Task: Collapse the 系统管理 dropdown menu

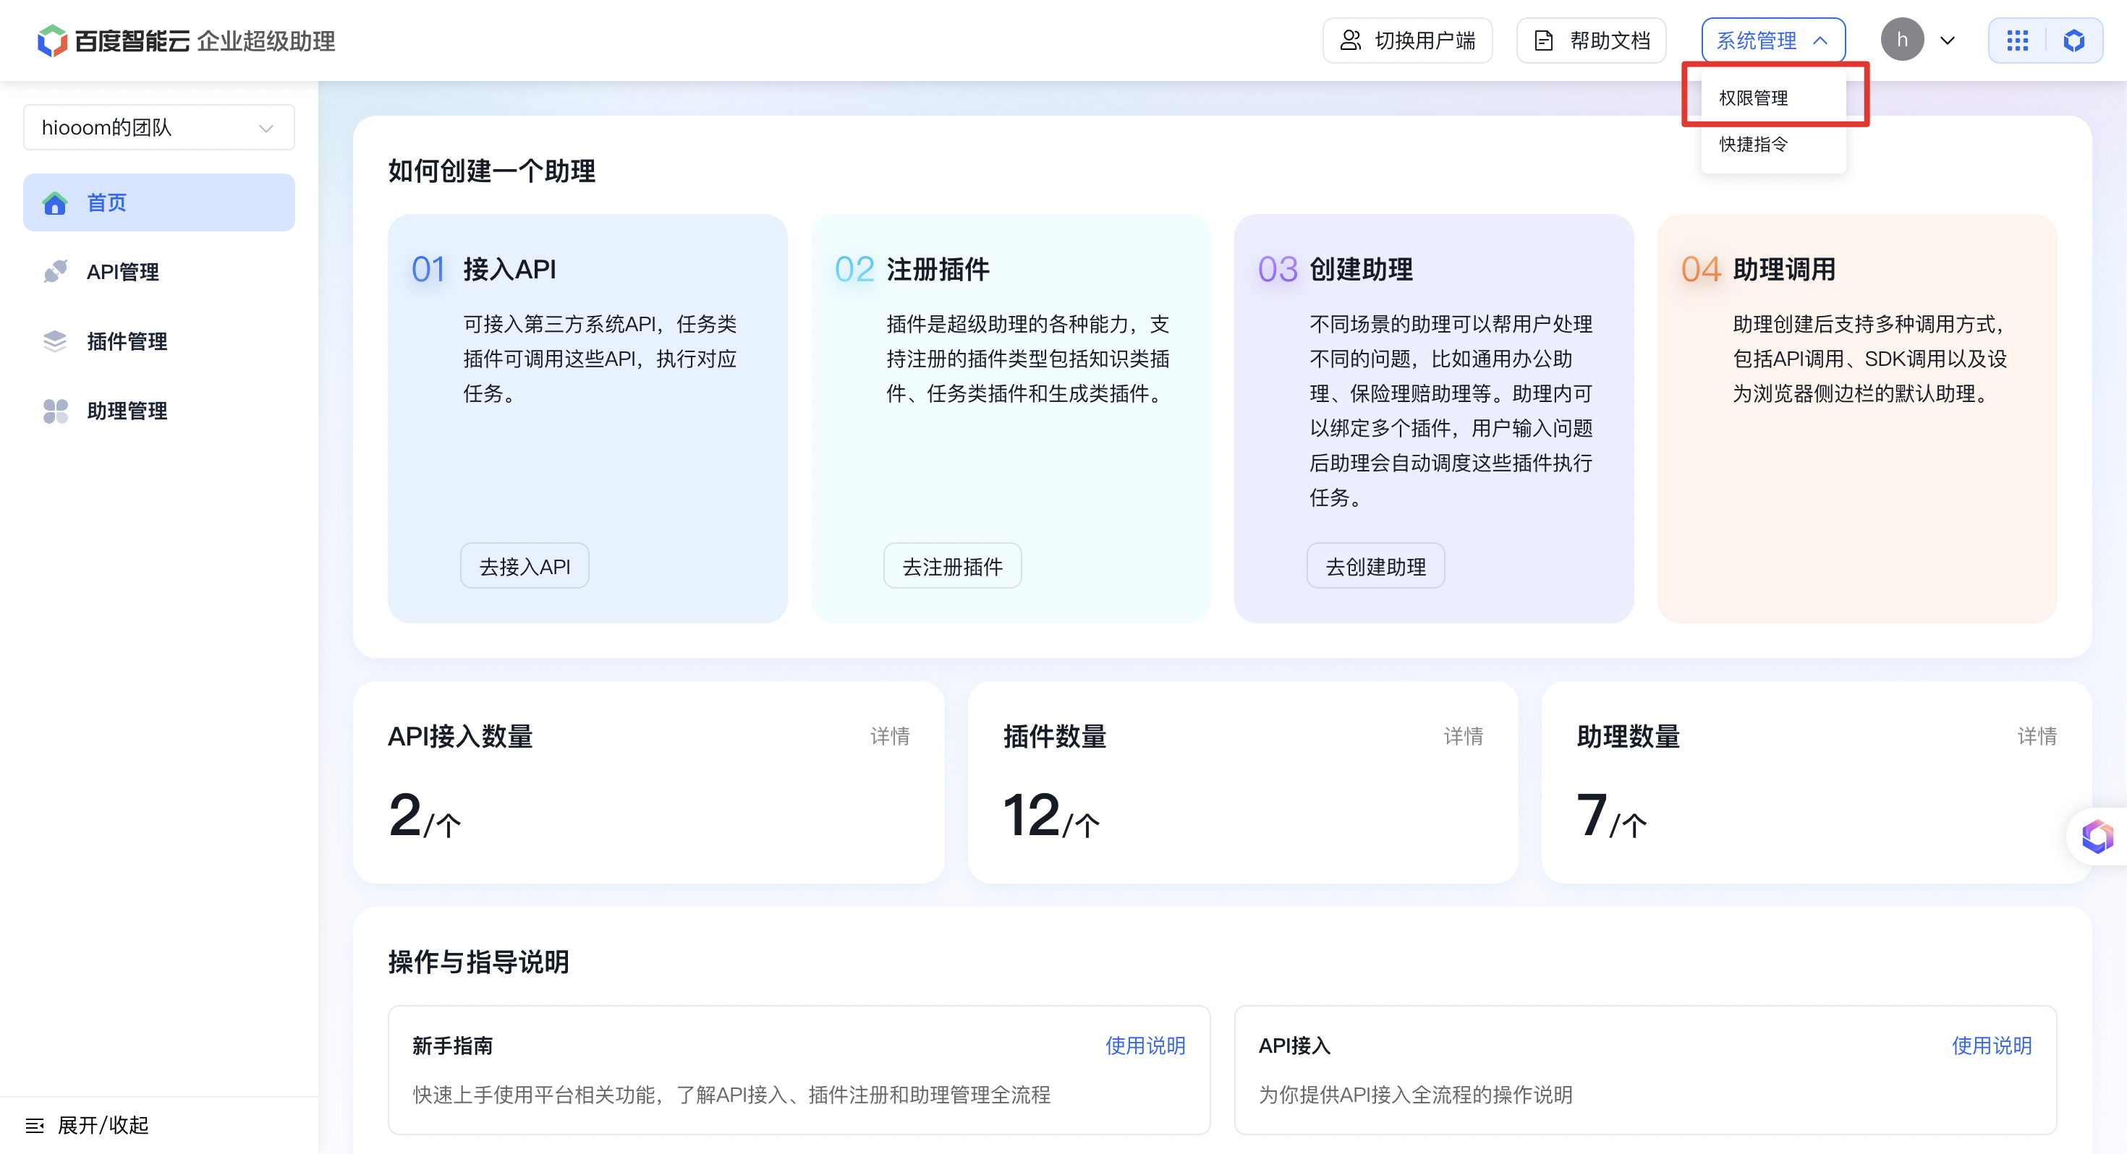Action: coord(1772,40)
